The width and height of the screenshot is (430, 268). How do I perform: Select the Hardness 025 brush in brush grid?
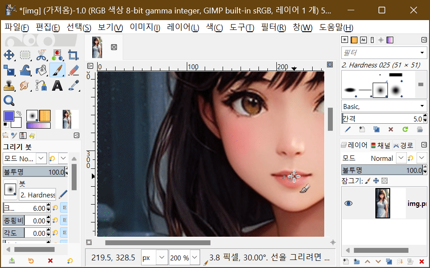tap(380, 90)
